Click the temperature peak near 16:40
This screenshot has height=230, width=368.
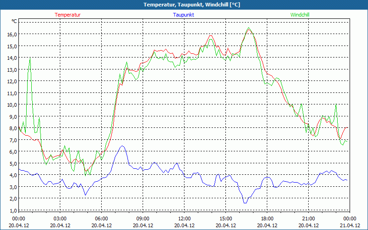(248, 29)
